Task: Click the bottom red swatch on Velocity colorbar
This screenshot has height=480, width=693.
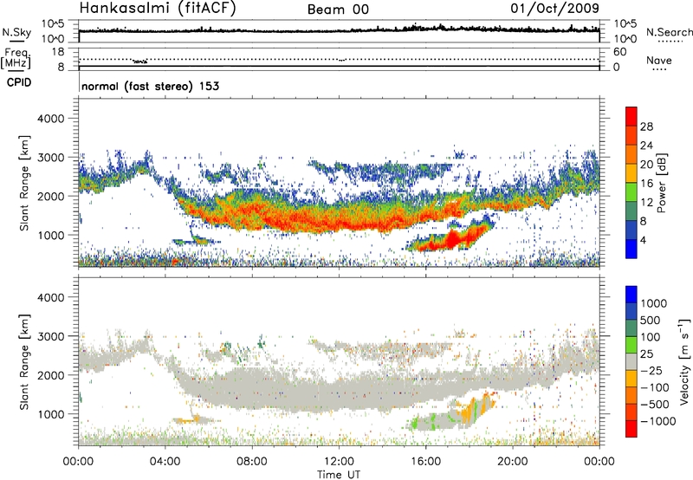Action: tap(631, 429)
